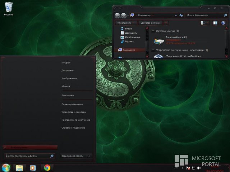Open Панель управления from the Start menu

click(x=72, y=104)
